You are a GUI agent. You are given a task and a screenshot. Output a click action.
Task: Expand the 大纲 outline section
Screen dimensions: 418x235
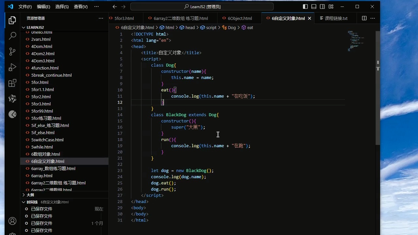30,195
